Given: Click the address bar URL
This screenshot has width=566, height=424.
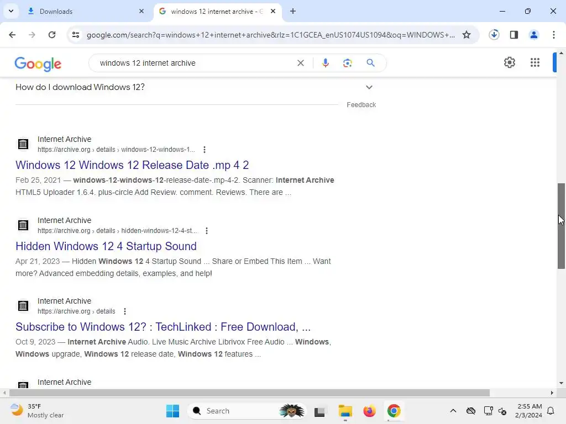Looking at the screenshot, I should coord(271,35).
